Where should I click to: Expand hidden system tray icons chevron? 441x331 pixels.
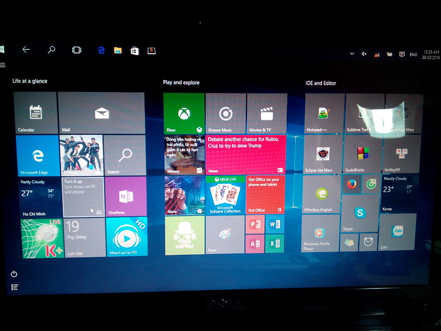tap(352, 54)
